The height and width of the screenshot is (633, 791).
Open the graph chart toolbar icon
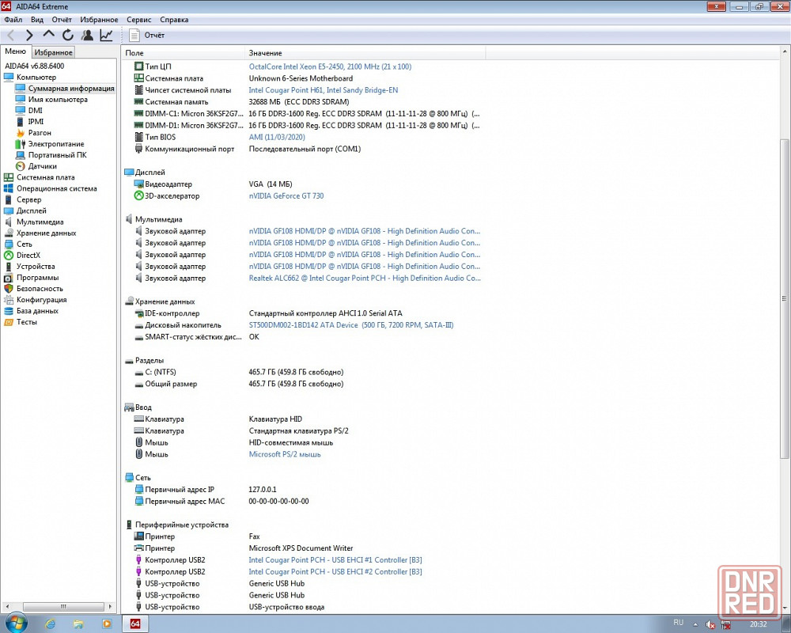point(106,36)
